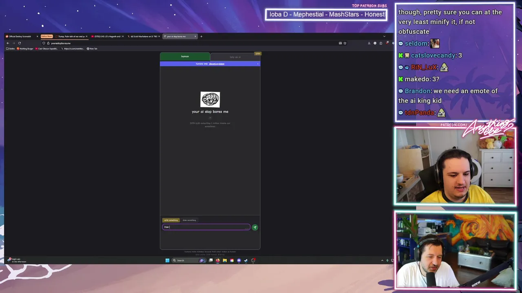Click the red extension icon in browser toolbar
This screenshot has width=522, height=293.
[x=387, y=43]
